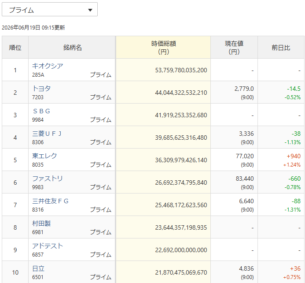Select market cap 44,044,322,532,210
The image size is (305, 283).
(x=181, y=93)
